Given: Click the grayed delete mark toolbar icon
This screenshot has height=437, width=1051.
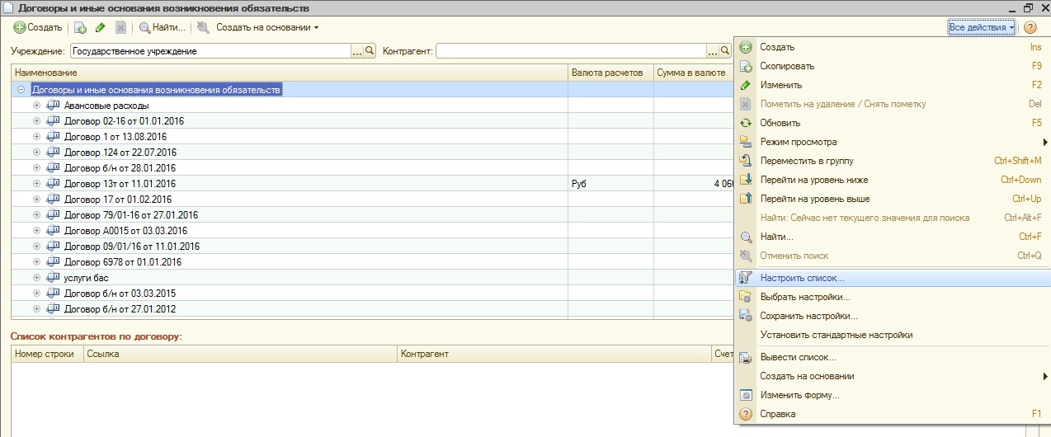Looking at the screenshot, I should [120, 27].
